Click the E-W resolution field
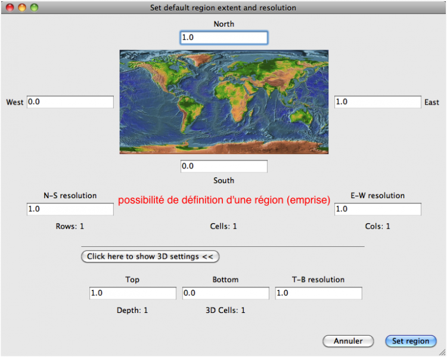447x357 pixels. [x=377, y=209]
